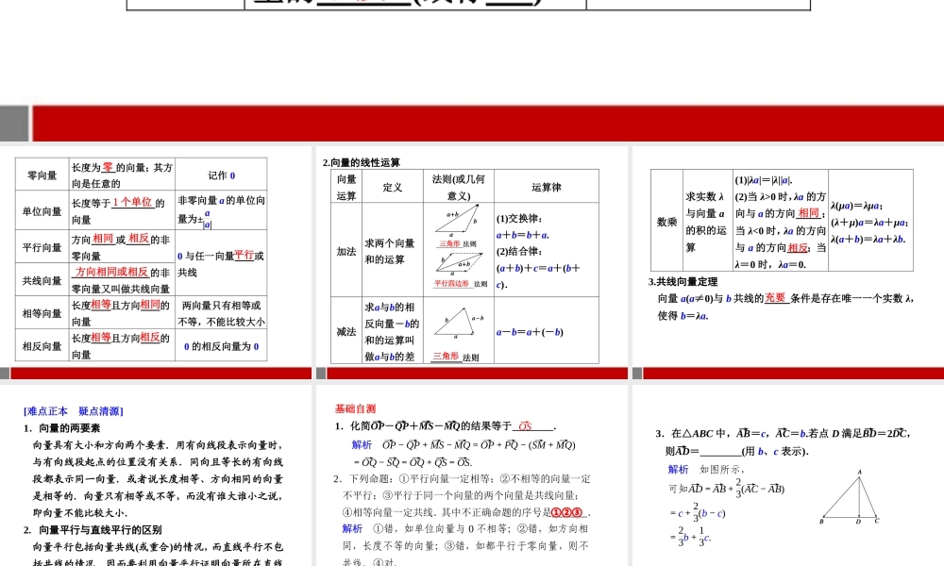Click the subheading '2. 向量平行与直线平行的区别'

click(93, 530)
